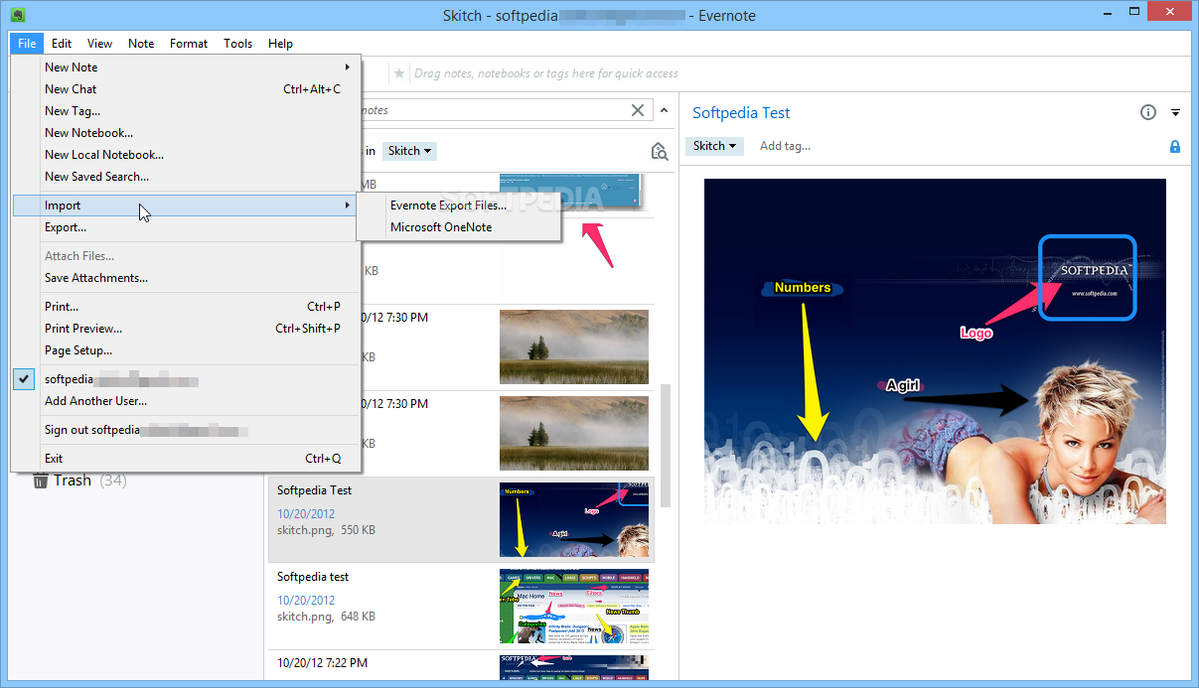The height and width of the screenshot is (688, 1199).
Task: Toggle the checked softpedia user account
Action: pyautogui.click(x=187, y=379)
